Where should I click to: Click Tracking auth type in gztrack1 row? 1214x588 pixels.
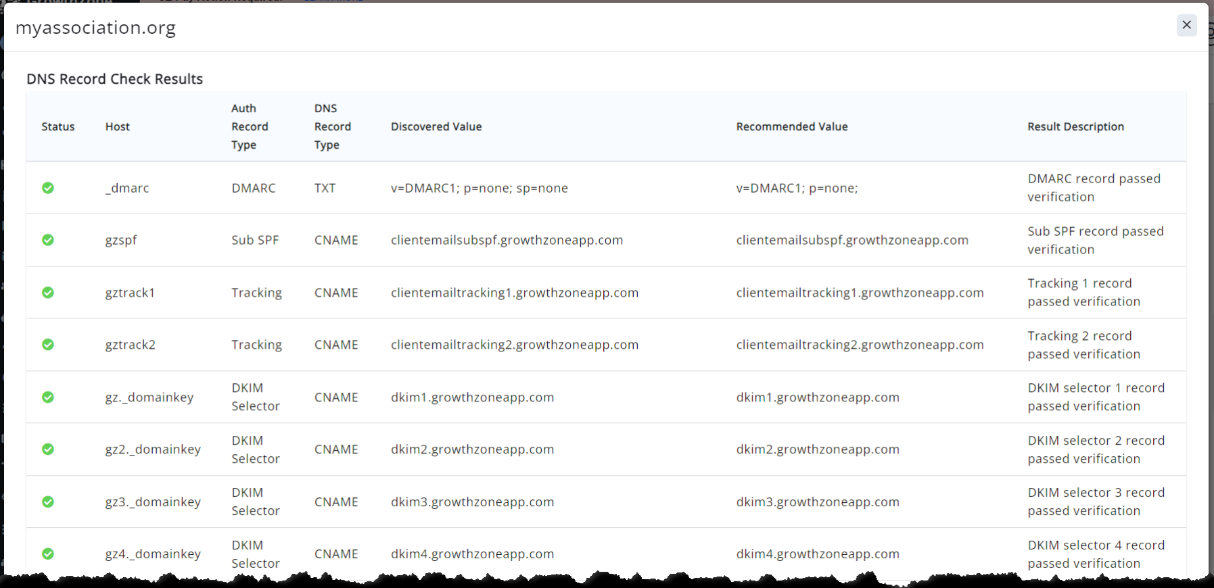click(x=256, y=293)
